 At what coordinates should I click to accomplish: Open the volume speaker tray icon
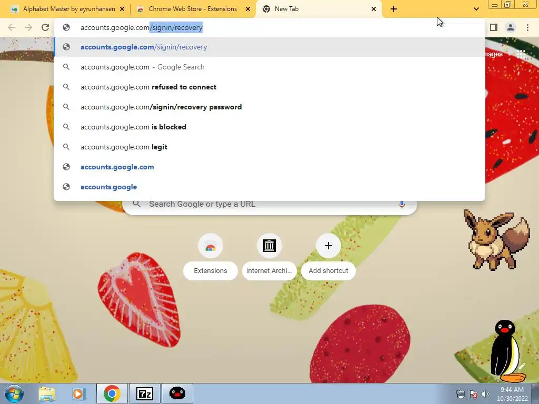[485, 394]
